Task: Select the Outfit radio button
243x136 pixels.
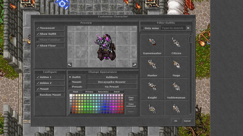Action: pos(70,77)
